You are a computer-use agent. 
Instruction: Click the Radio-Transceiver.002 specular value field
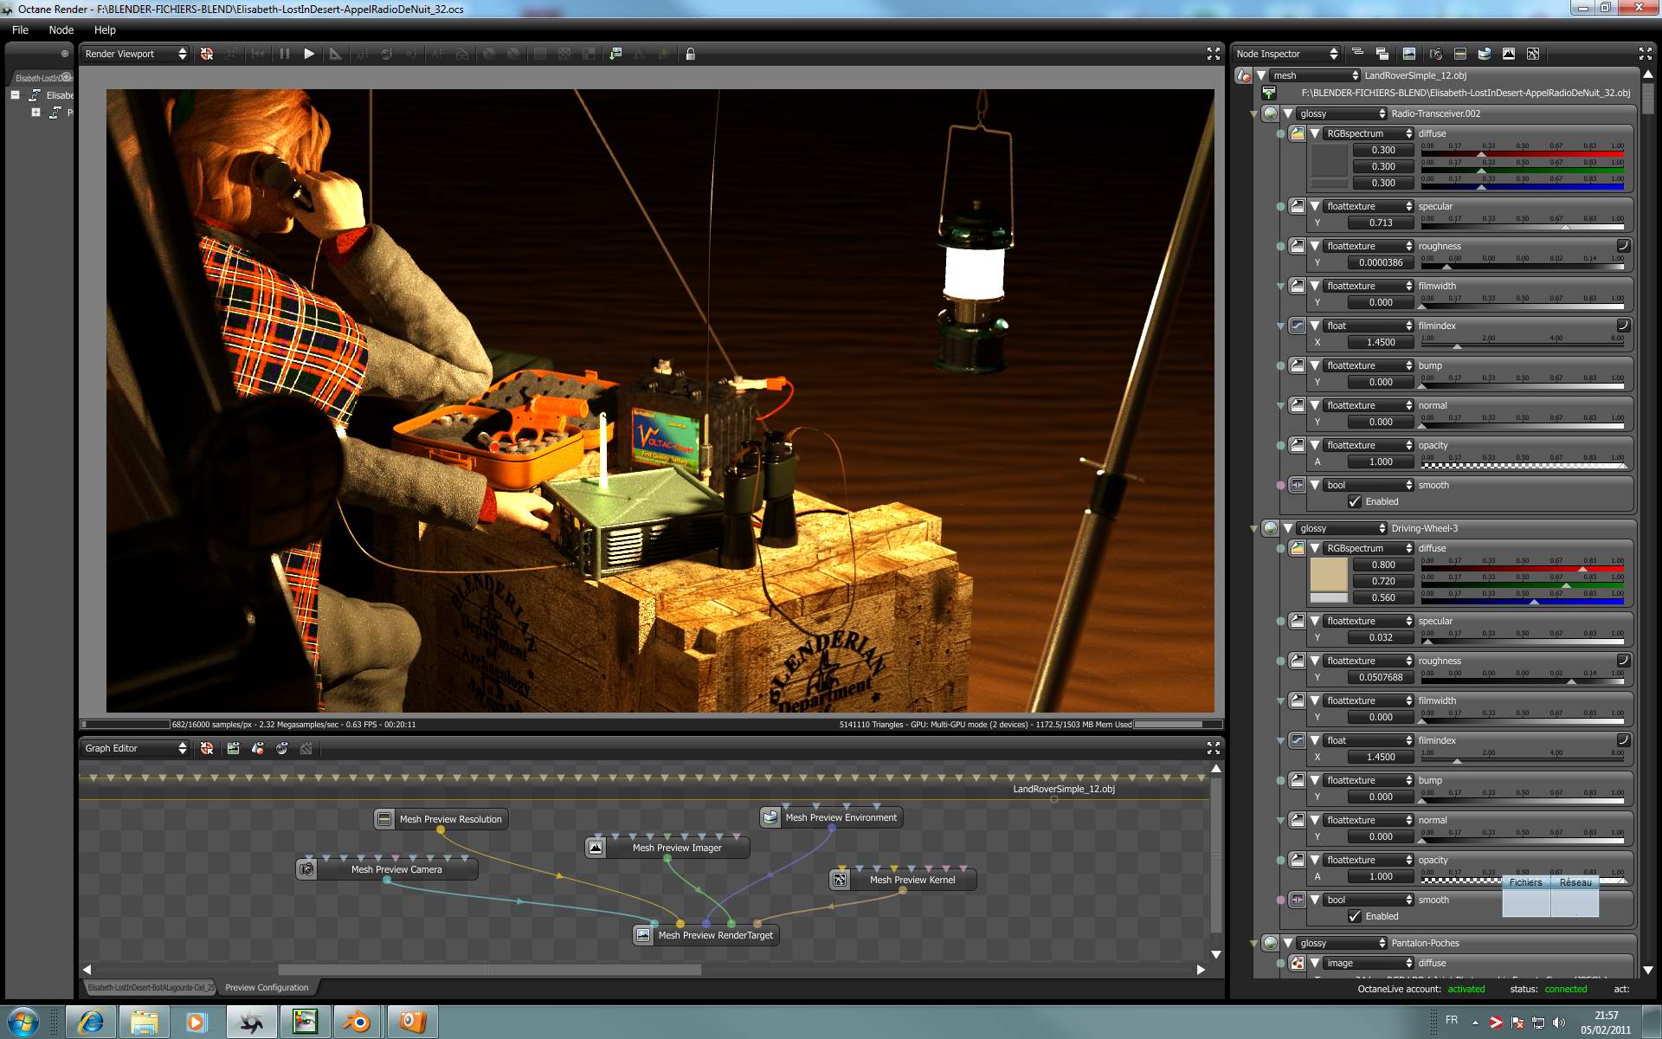pos(1380,223)
